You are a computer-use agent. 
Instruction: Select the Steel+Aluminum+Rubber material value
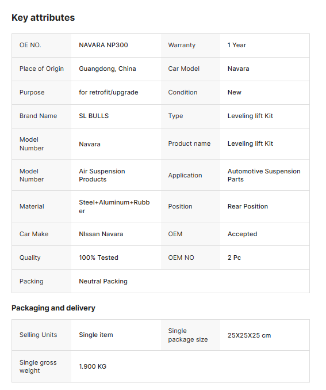click(x=114, y=206)
